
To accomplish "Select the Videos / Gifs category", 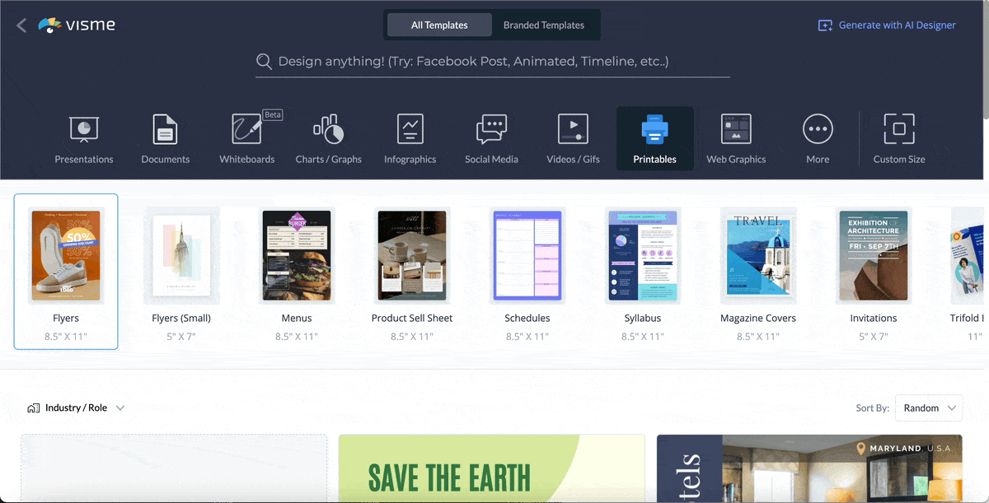I will 573,138.
